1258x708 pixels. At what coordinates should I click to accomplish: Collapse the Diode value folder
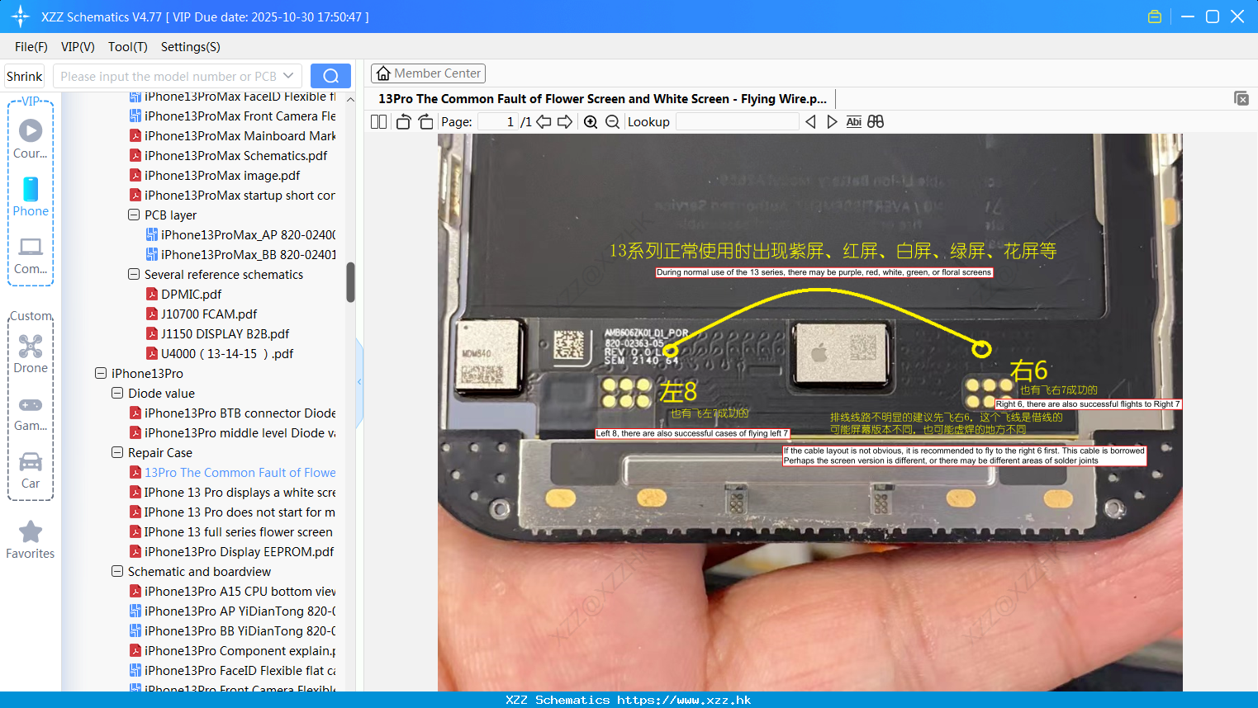[117, 393]
